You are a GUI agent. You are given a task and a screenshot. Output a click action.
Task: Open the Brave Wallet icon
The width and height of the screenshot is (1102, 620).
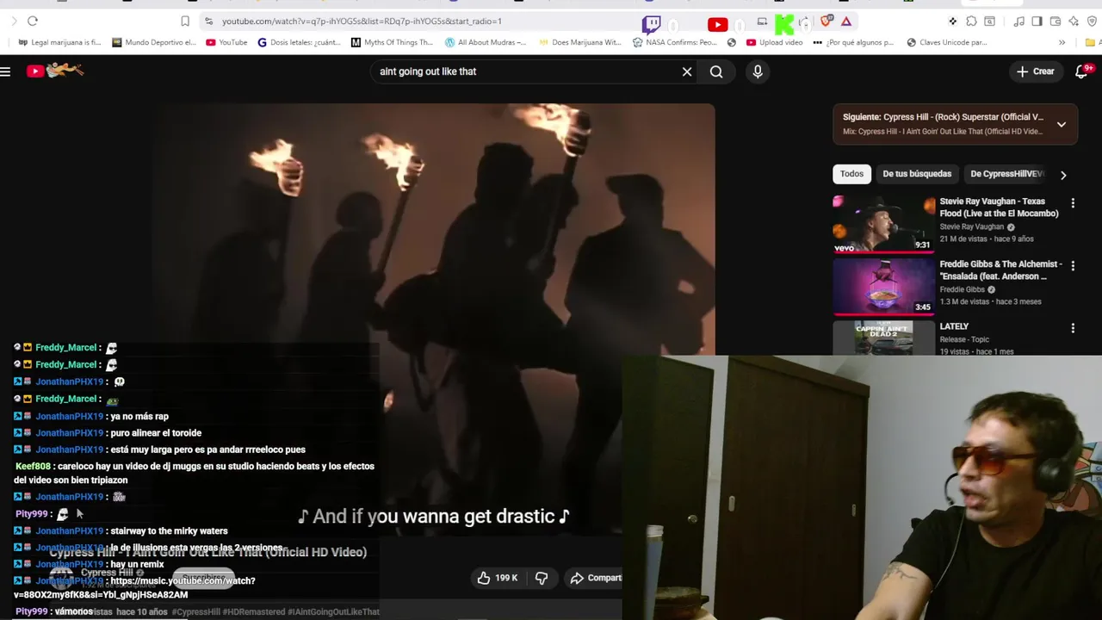(1056, 21)
